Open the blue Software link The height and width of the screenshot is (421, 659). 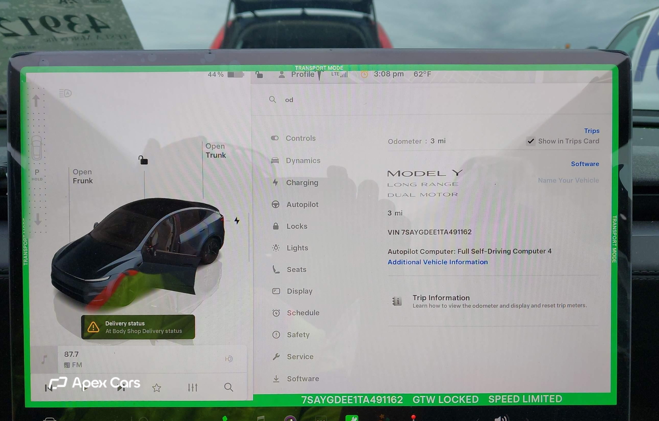pos(585,164)
